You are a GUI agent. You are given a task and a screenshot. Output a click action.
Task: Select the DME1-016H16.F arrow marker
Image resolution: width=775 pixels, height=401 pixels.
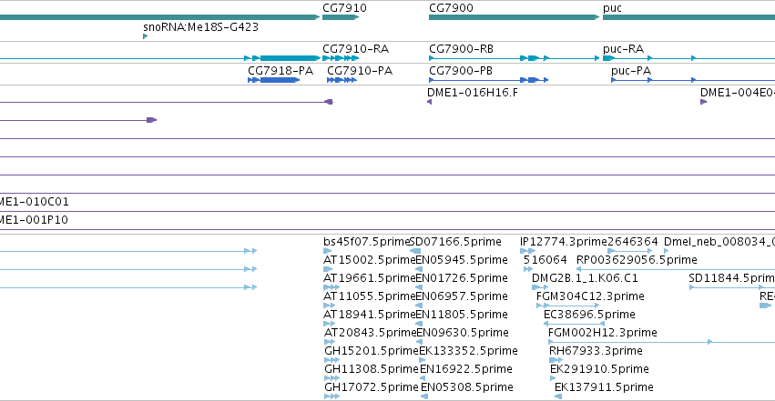(x=429, y=102)
